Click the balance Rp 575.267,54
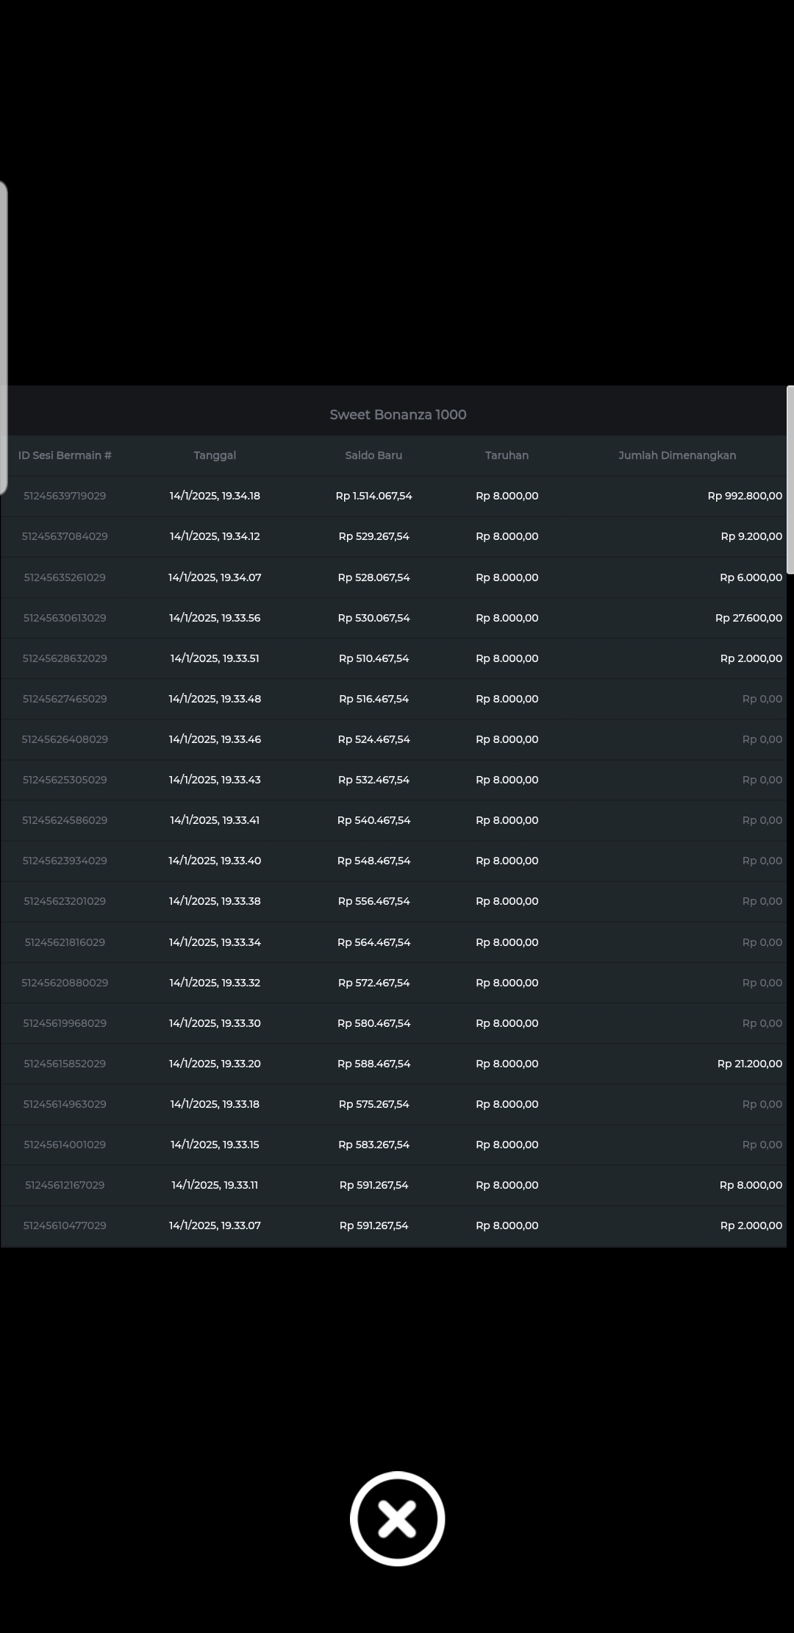This screenshot has height=1633, width=794. click(x=373, y=1104)
